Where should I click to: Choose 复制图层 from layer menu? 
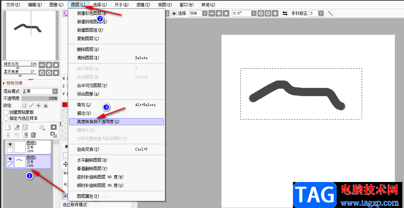pyautogui.click(x=116, y=38)
